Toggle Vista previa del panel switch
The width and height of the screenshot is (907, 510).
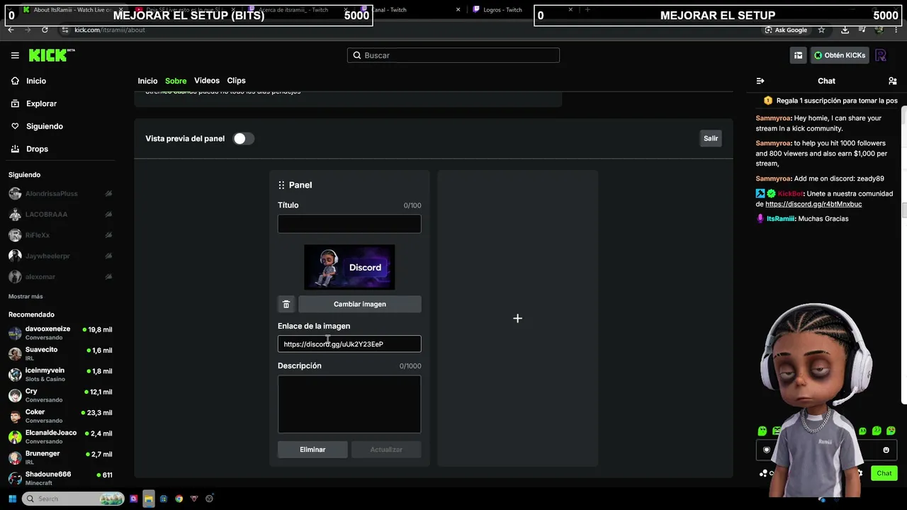point(243,139)
